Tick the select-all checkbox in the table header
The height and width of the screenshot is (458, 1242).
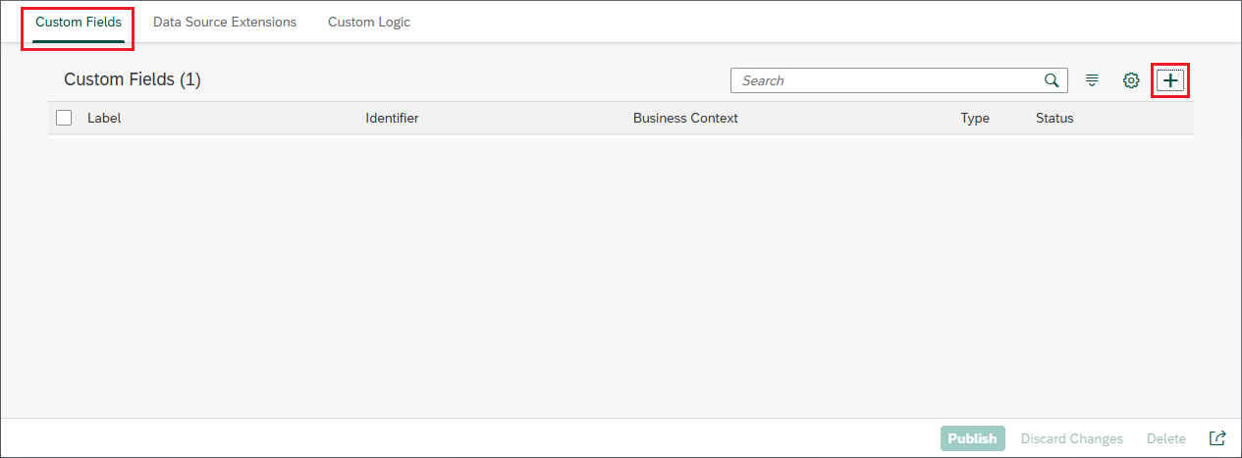[x=64, y=118]
